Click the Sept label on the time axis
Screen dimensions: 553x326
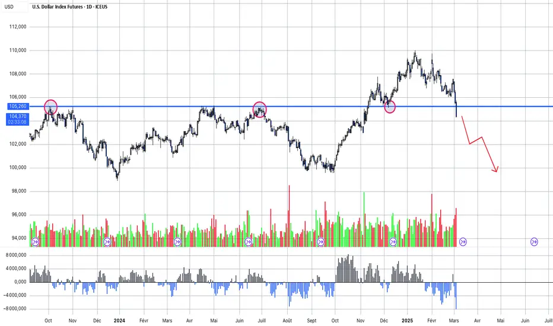pyautogui.click(x=312, y=320)
